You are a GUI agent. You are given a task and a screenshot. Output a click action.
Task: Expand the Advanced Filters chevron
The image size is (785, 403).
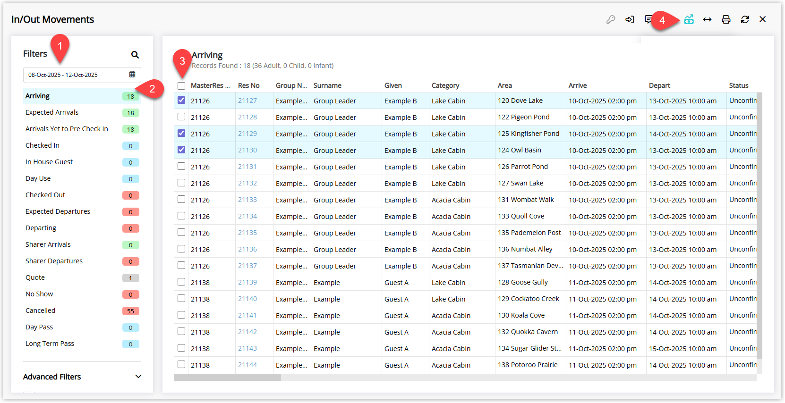pos(138,377)
